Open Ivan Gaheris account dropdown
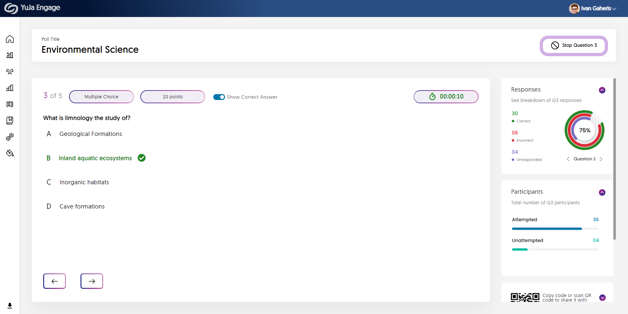Viewport: 628px width, 314px height. pyautogui.click(x=599, y=8)
